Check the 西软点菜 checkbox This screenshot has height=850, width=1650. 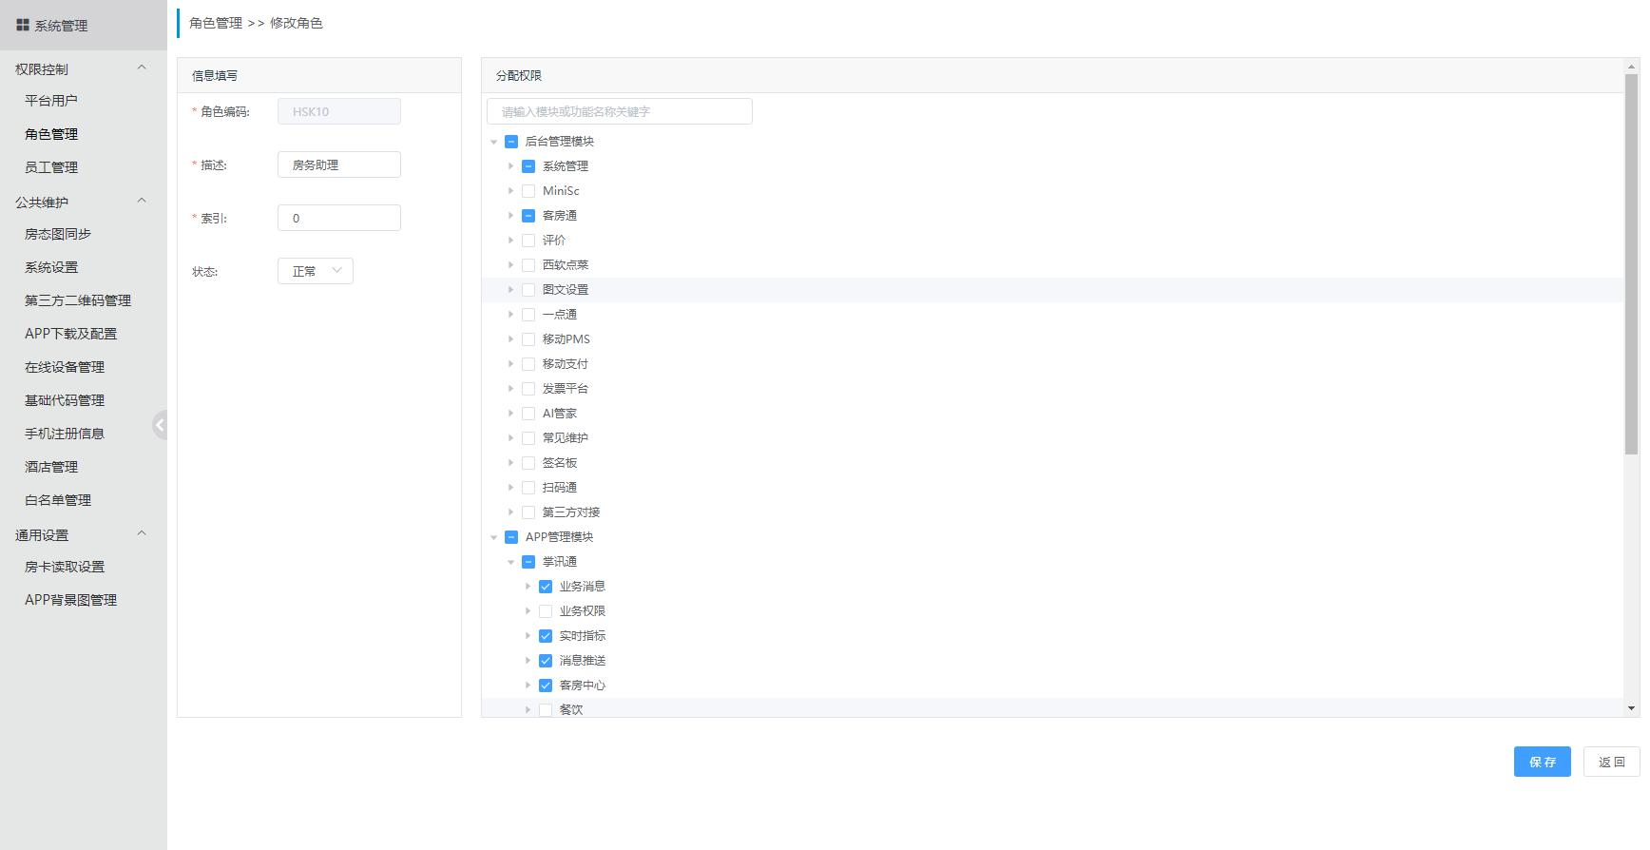[528, 265]
